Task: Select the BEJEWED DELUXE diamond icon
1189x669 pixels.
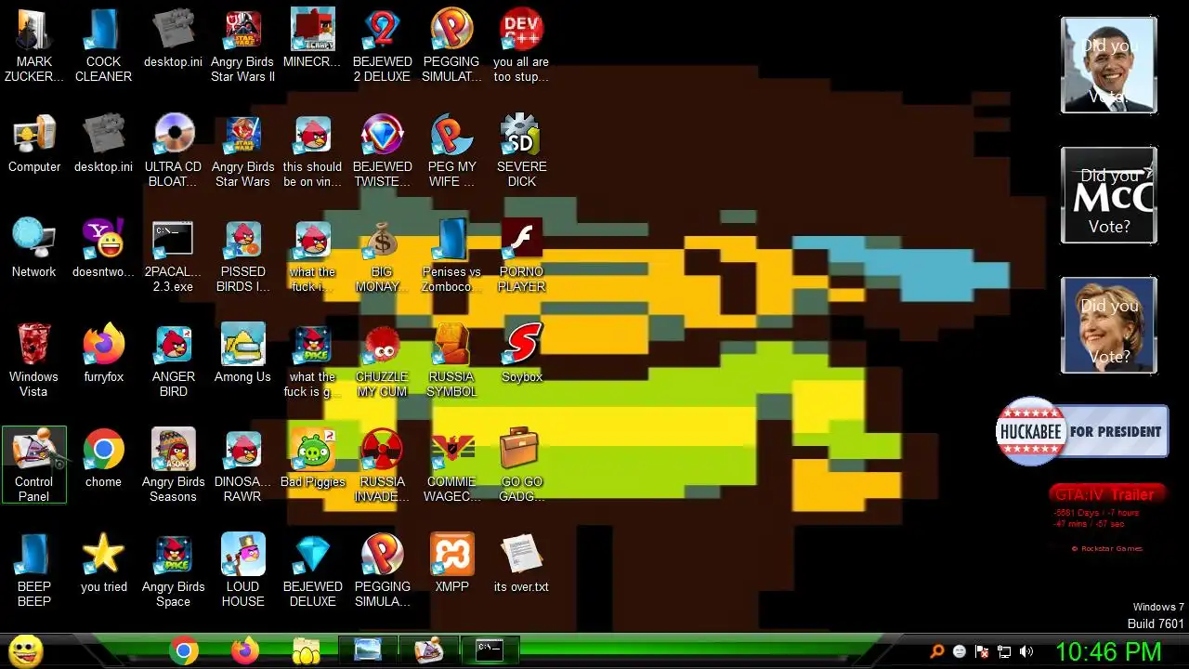Action: [x=312, y=570]
